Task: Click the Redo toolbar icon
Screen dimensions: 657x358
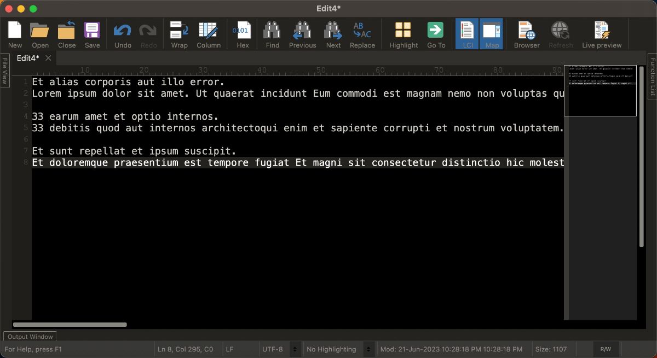Action: [148, 34]
